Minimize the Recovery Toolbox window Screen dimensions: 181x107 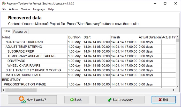[x=155, y=3]
